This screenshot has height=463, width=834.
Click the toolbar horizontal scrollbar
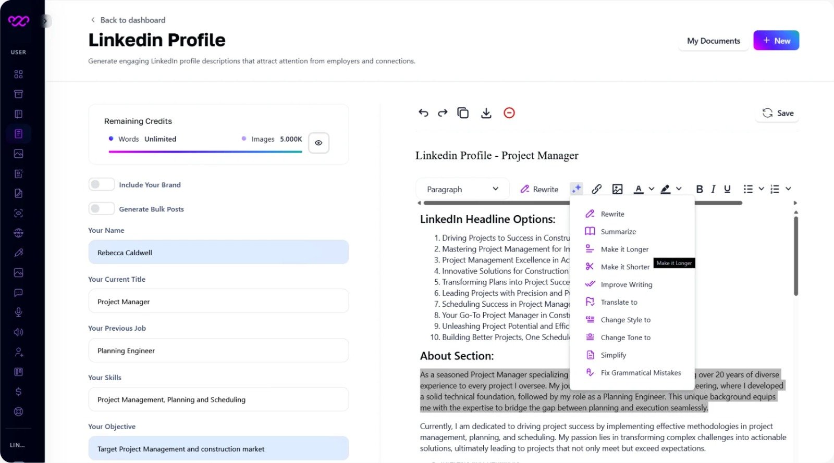pyautogui.click(x=583, y=203)
